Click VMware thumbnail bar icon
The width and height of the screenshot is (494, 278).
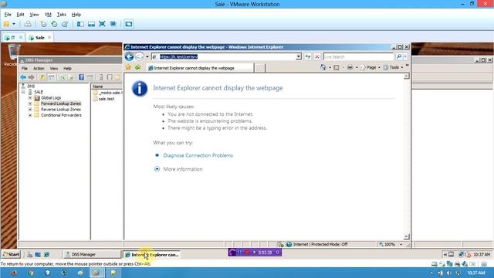pyautogui.click(x=91, y=24)
